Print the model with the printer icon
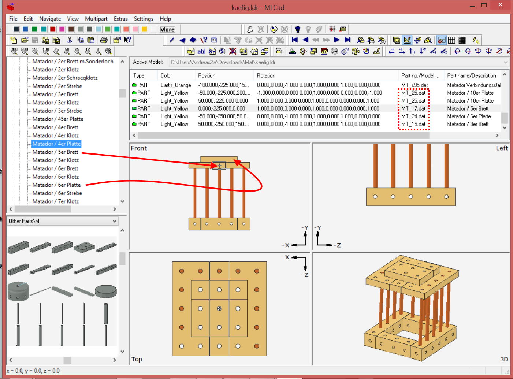This screenshot has height=379, width=513. [x=104, y=40]
